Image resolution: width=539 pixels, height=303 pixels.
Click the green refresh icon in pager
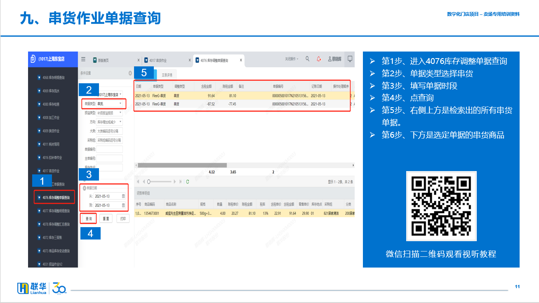pyautogui.click(x=188, y=181)
